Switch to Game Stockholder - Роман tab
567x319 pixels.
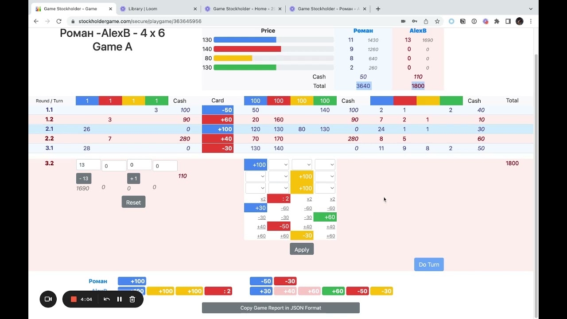pos(328,9)
